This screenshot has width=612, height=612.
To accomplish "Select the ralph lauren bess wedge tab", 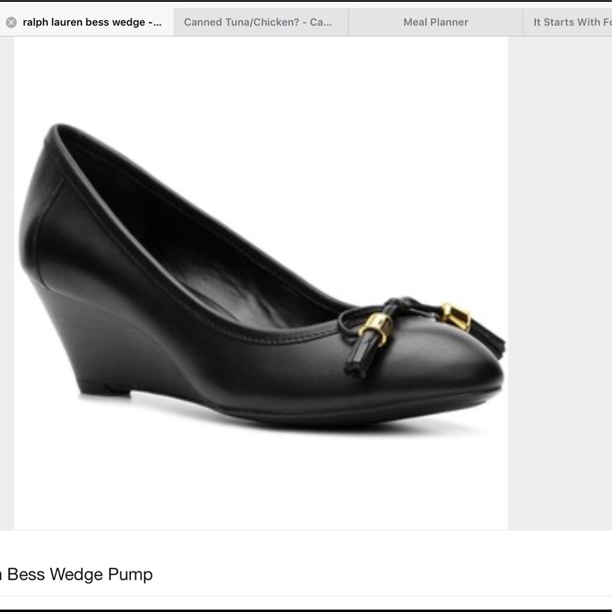I will (87, 22).
